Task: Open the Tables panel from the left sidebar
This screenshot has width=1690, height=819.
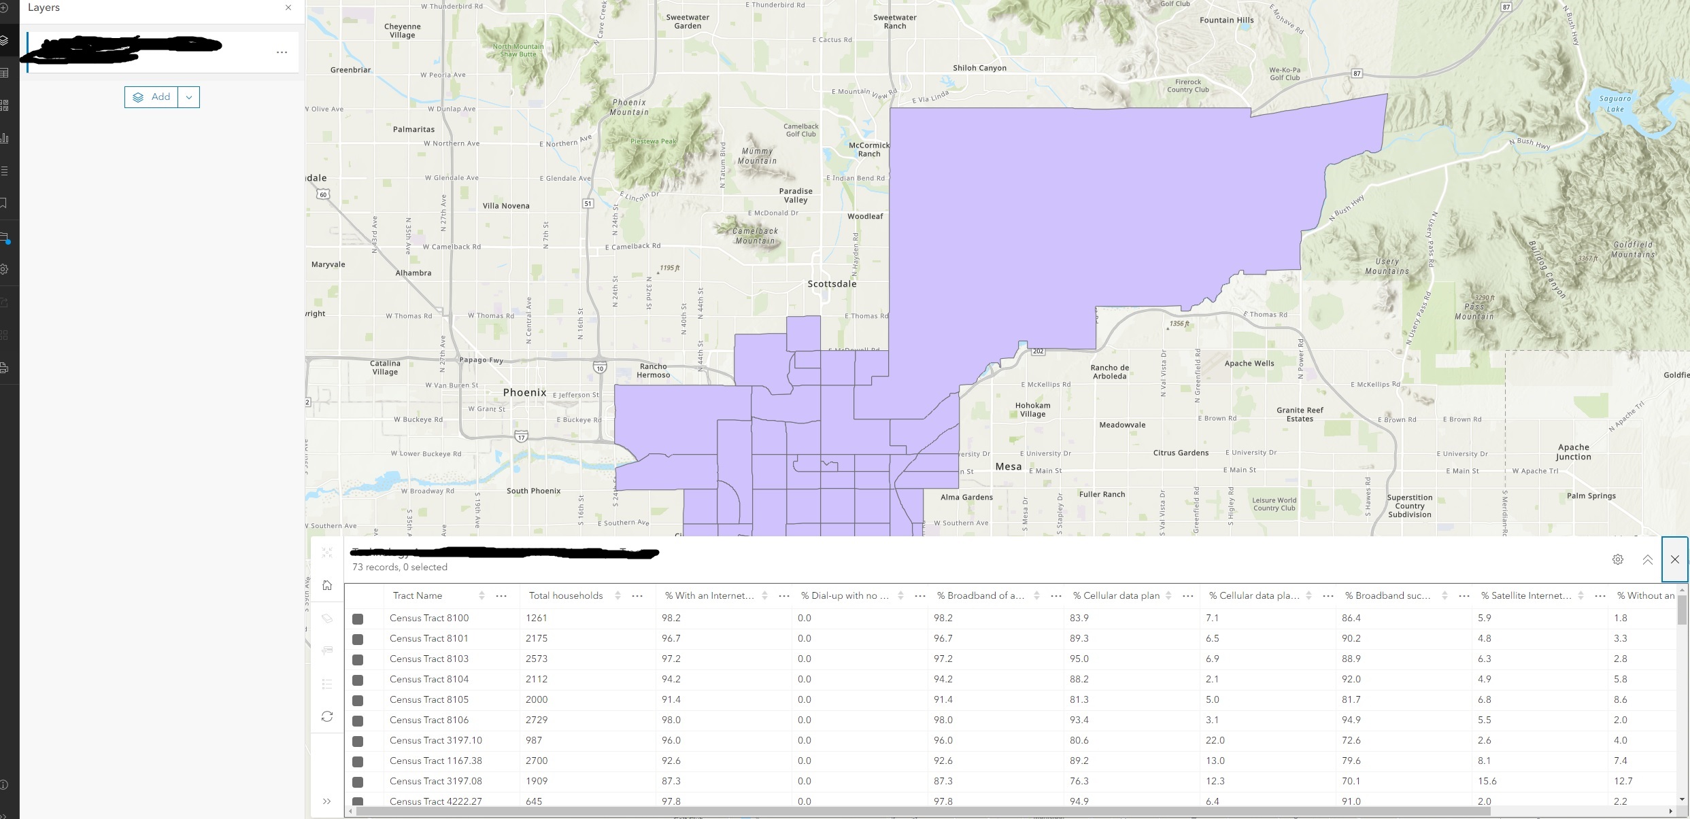Action: (x=5, y=73)
